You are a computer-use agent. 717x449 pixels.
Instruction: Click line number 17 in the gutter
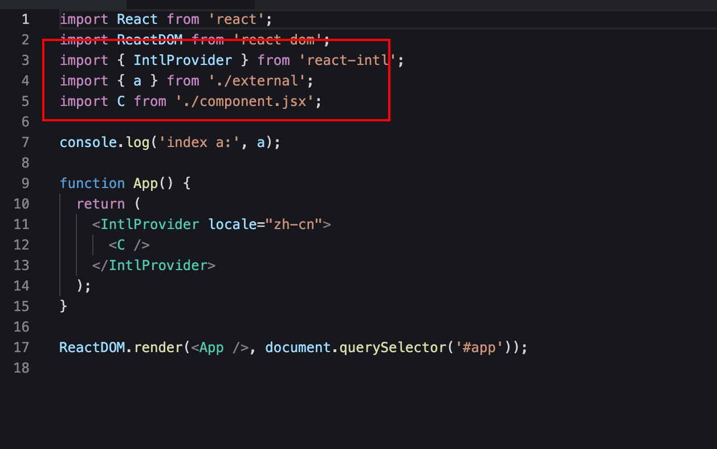pos(21,347)
